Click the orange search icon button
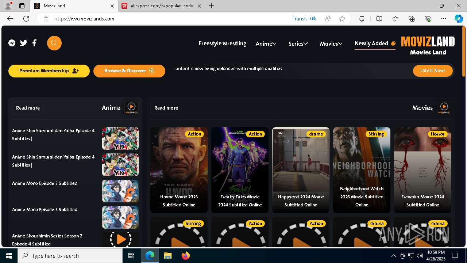Viewport: 467px width, 263px height. click(x=54, y=43)
